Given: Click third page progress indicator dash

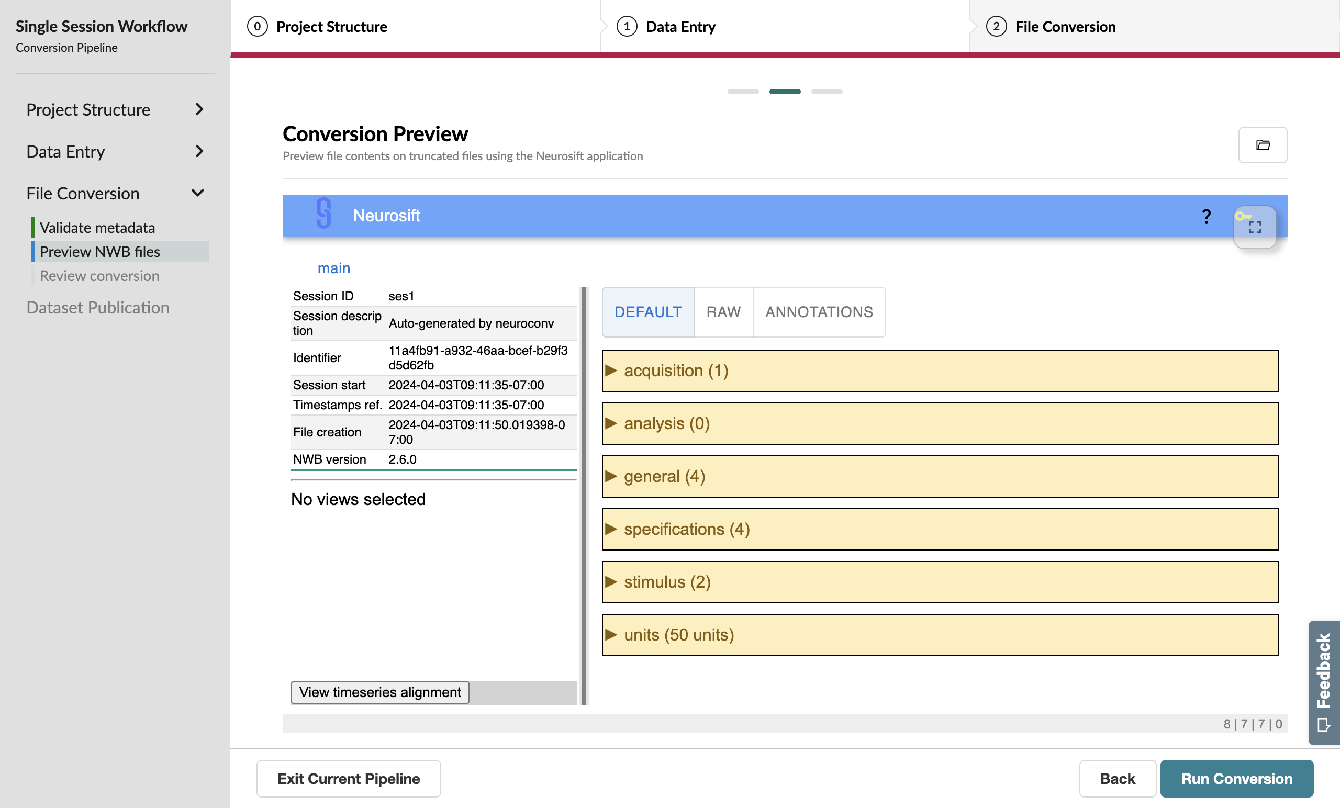Looking at the screenshot, I should (x=827, y=92).
